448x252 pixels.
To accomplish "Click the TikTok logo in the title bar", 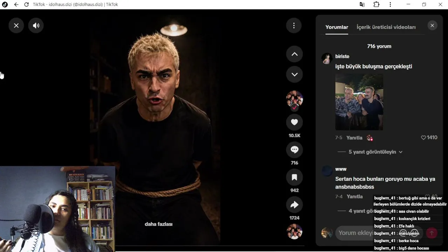I will coord(5,5).
